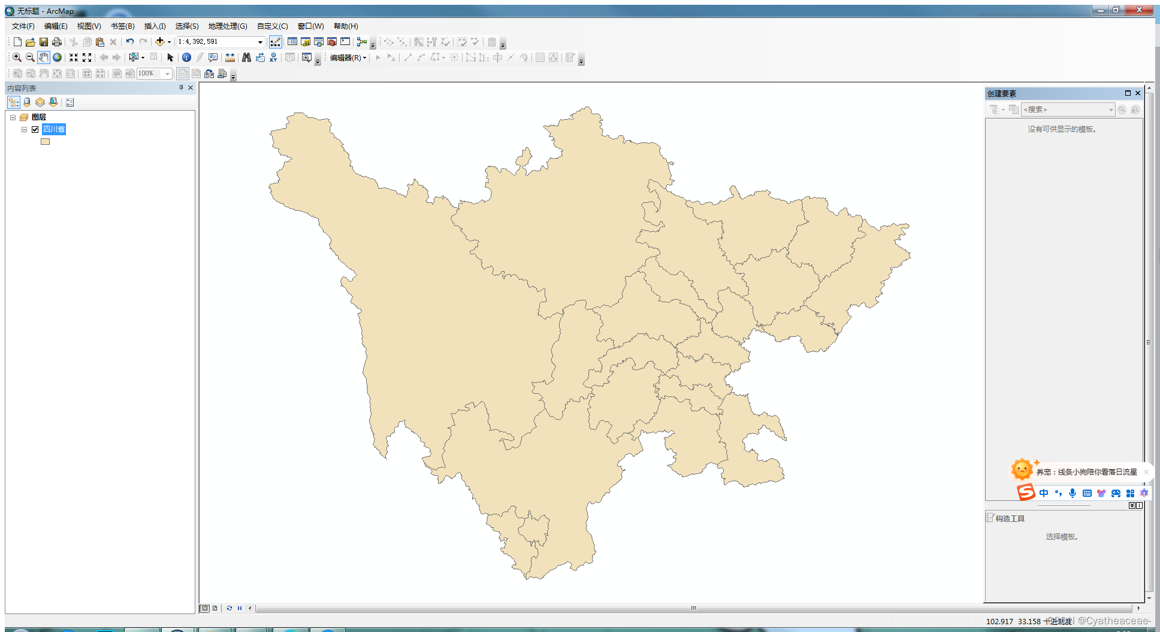1160x632 pixels.
Task: Open the Editor Toolbar toggle
Action: (276, 42)
